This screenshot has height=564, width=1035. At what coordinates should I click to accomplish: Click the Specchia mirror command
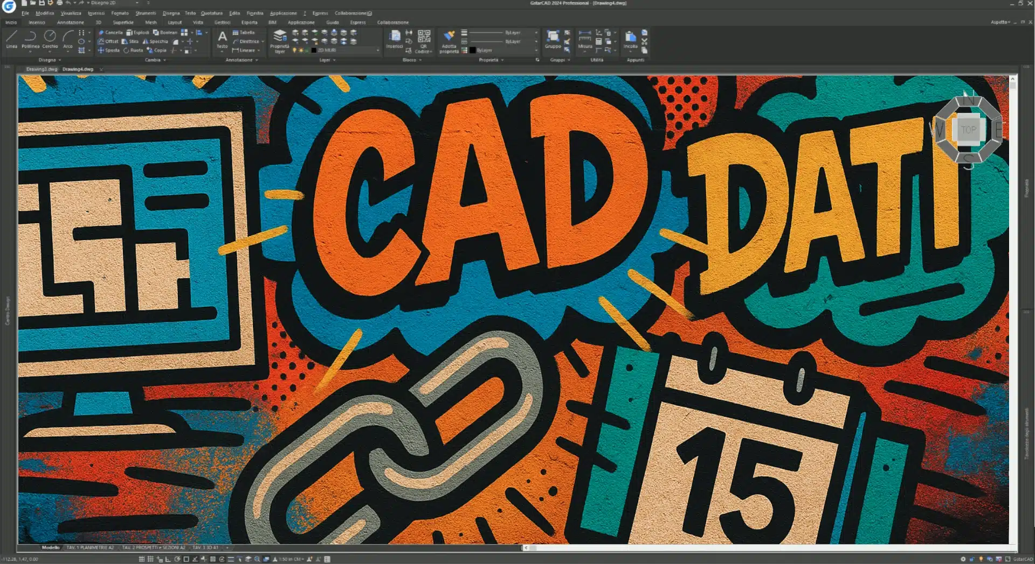pyautogui.click(x=155, y=41)
